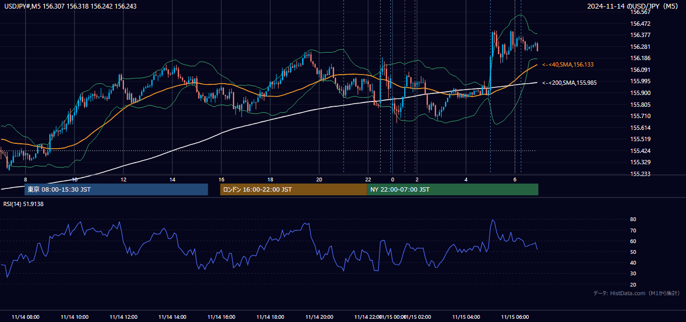Click the hour label 22 under the price chart
The image size is (686, 322).
coord(368,179)
